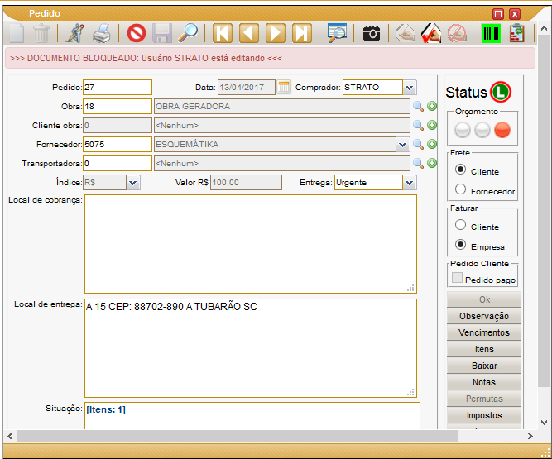The width and height of the screenshot is (552, 459).
Task: Open Impostos
Action: click(x=483, y=415)
